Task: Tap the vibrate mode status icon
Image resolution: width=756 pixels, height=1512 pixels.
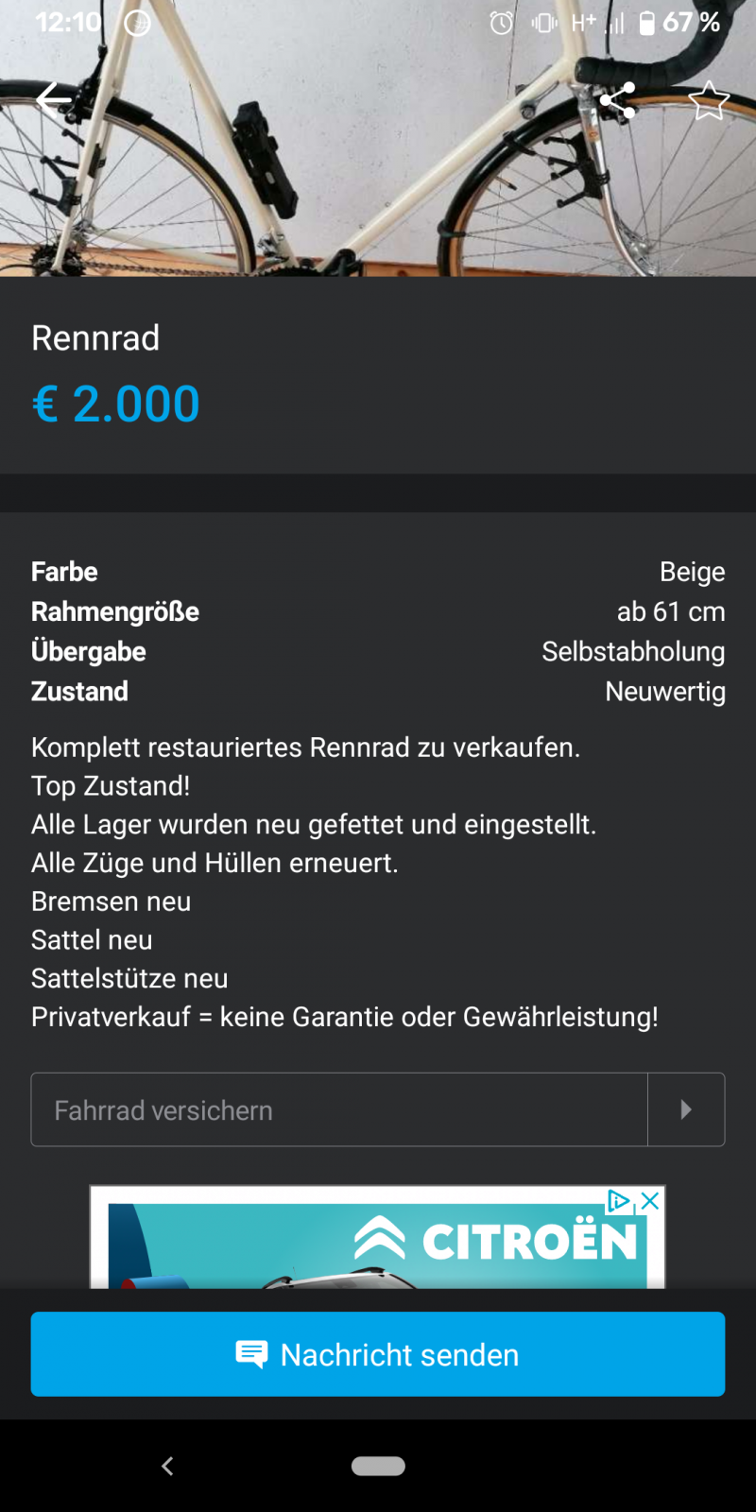Action: click(x=544, y=23)
